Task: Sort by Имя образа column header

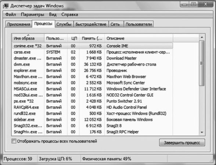Action: coord(28,38)
